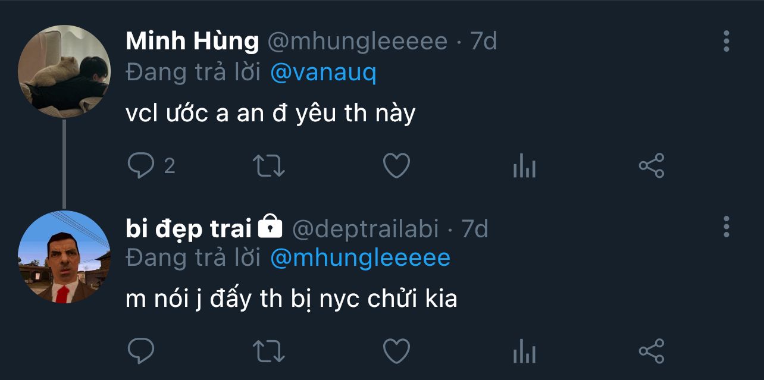Image resolution: width=764 pixels, height=380 pixels.
Task: Share Minh Hùng's tweet
Action: (x=652, y=166)
